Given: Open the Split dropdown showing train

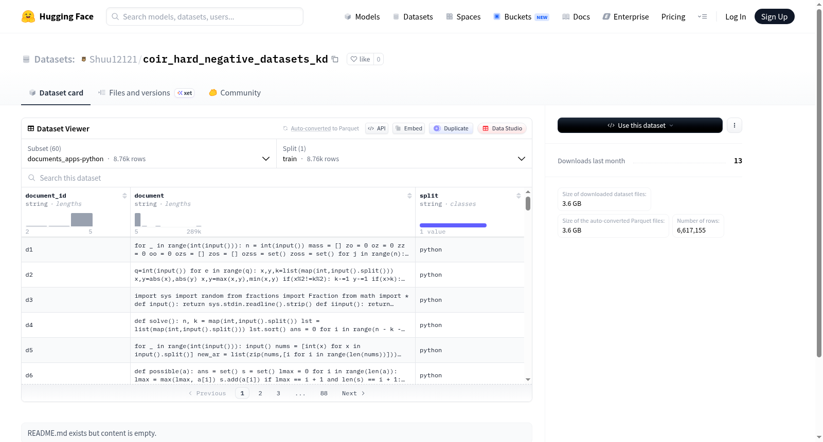Looking at the screenshot, I should point(404,153).
